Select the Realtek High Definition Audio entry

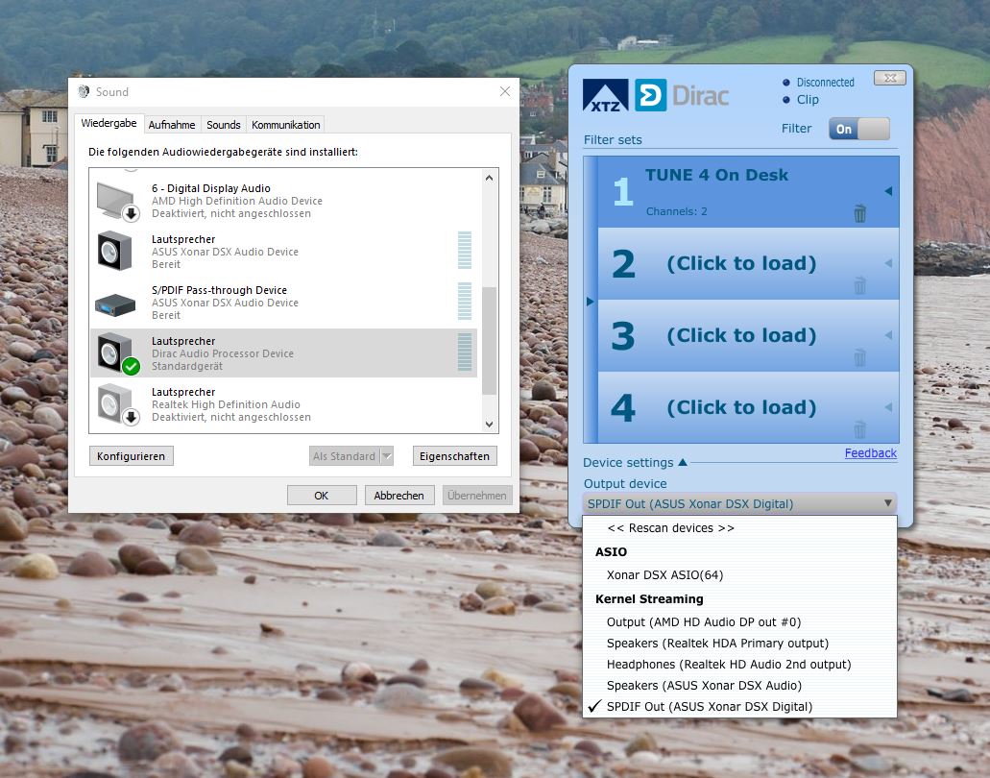point(283,404)
